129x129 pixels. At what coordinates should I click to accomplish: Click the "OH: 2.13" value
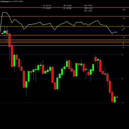click(88, 8)
